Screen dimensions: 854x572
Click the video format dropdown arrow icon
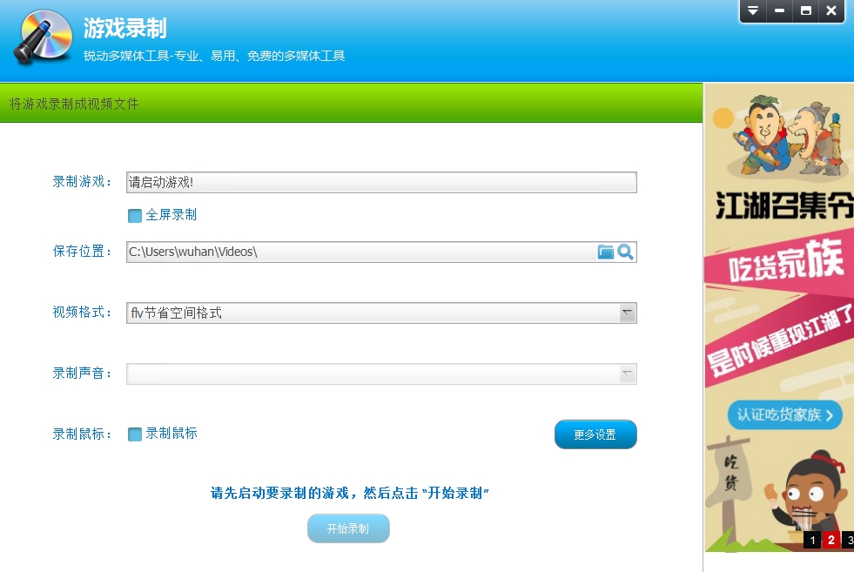pyautogui.click(x=628, y=313)
